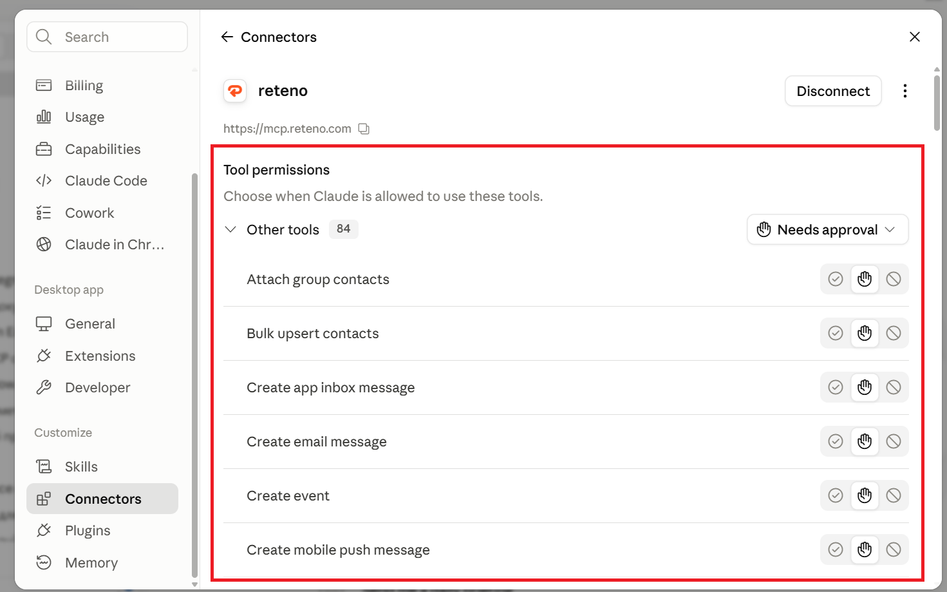947x592 pixels.
Task: Click the 84 tools count badge
Action: 343,229
